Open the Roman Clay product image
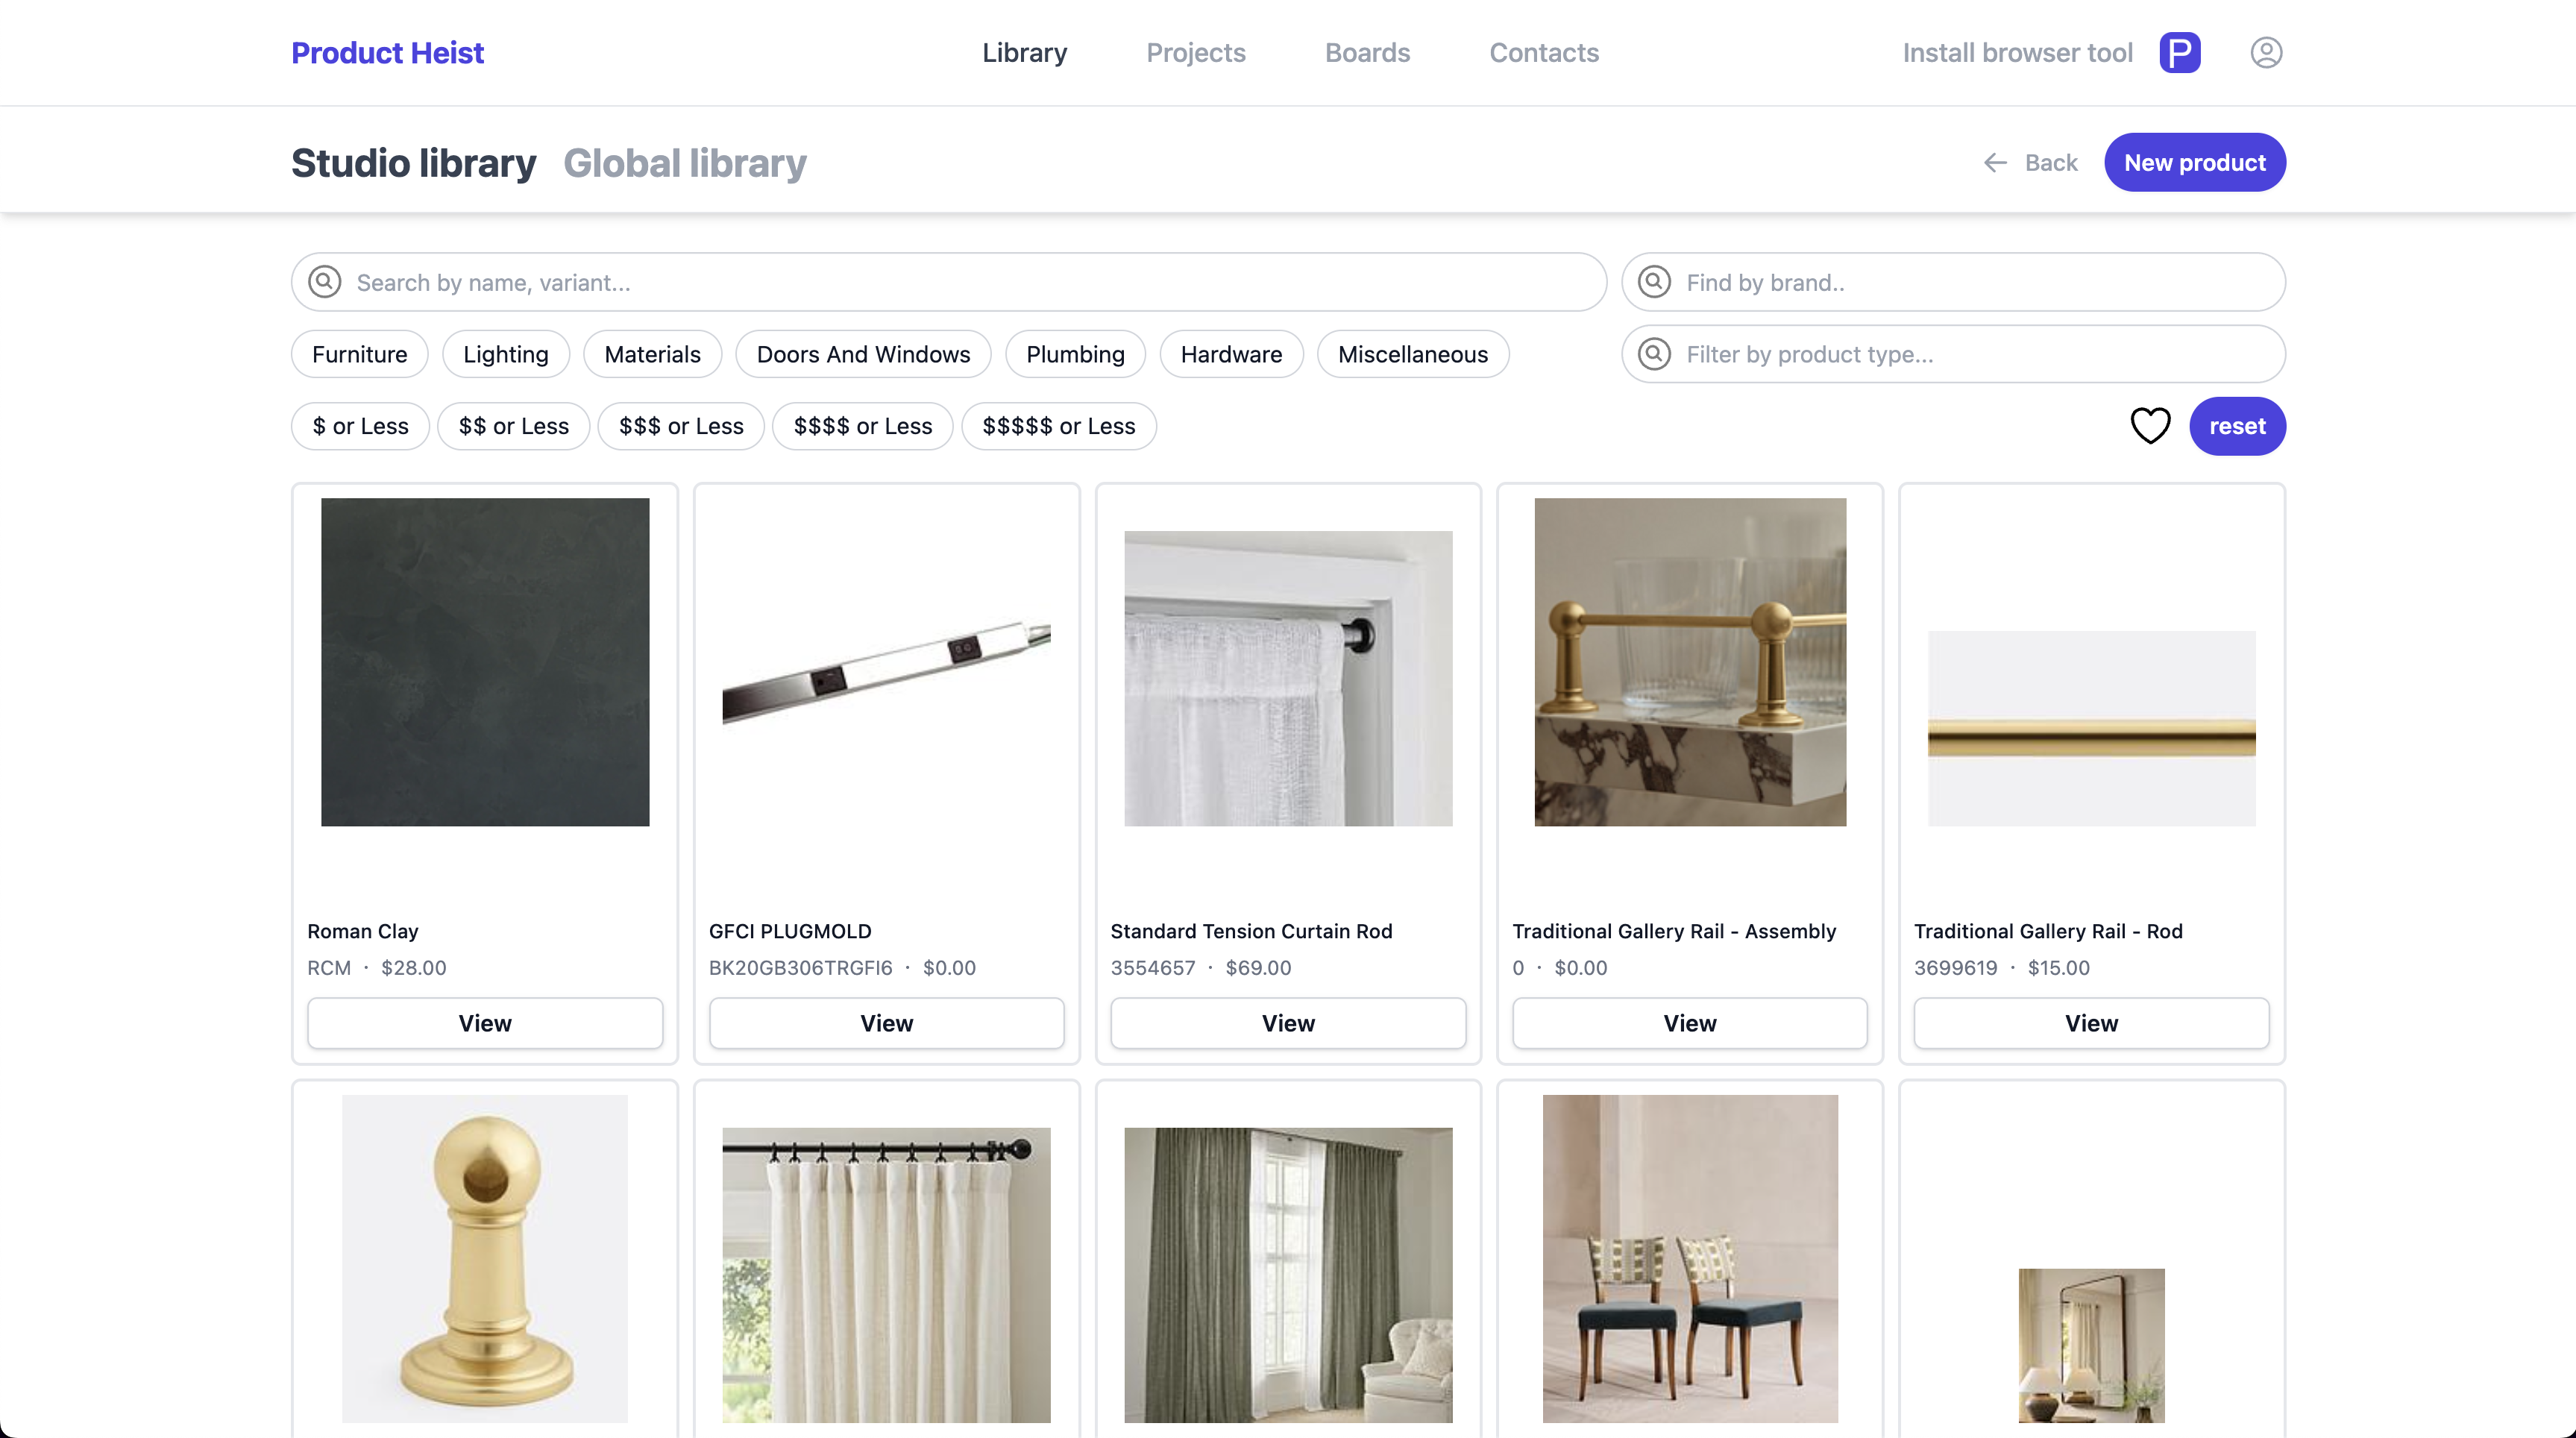The image size is (2576, 1438). click(x=485, y=662)
